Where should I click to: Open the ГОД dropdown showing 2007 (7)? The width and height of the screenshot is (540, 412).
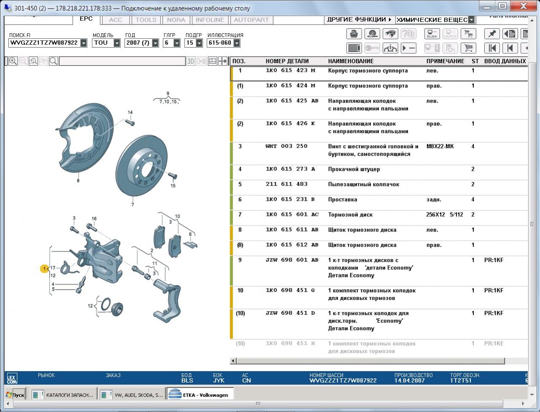tap(155, 43)
